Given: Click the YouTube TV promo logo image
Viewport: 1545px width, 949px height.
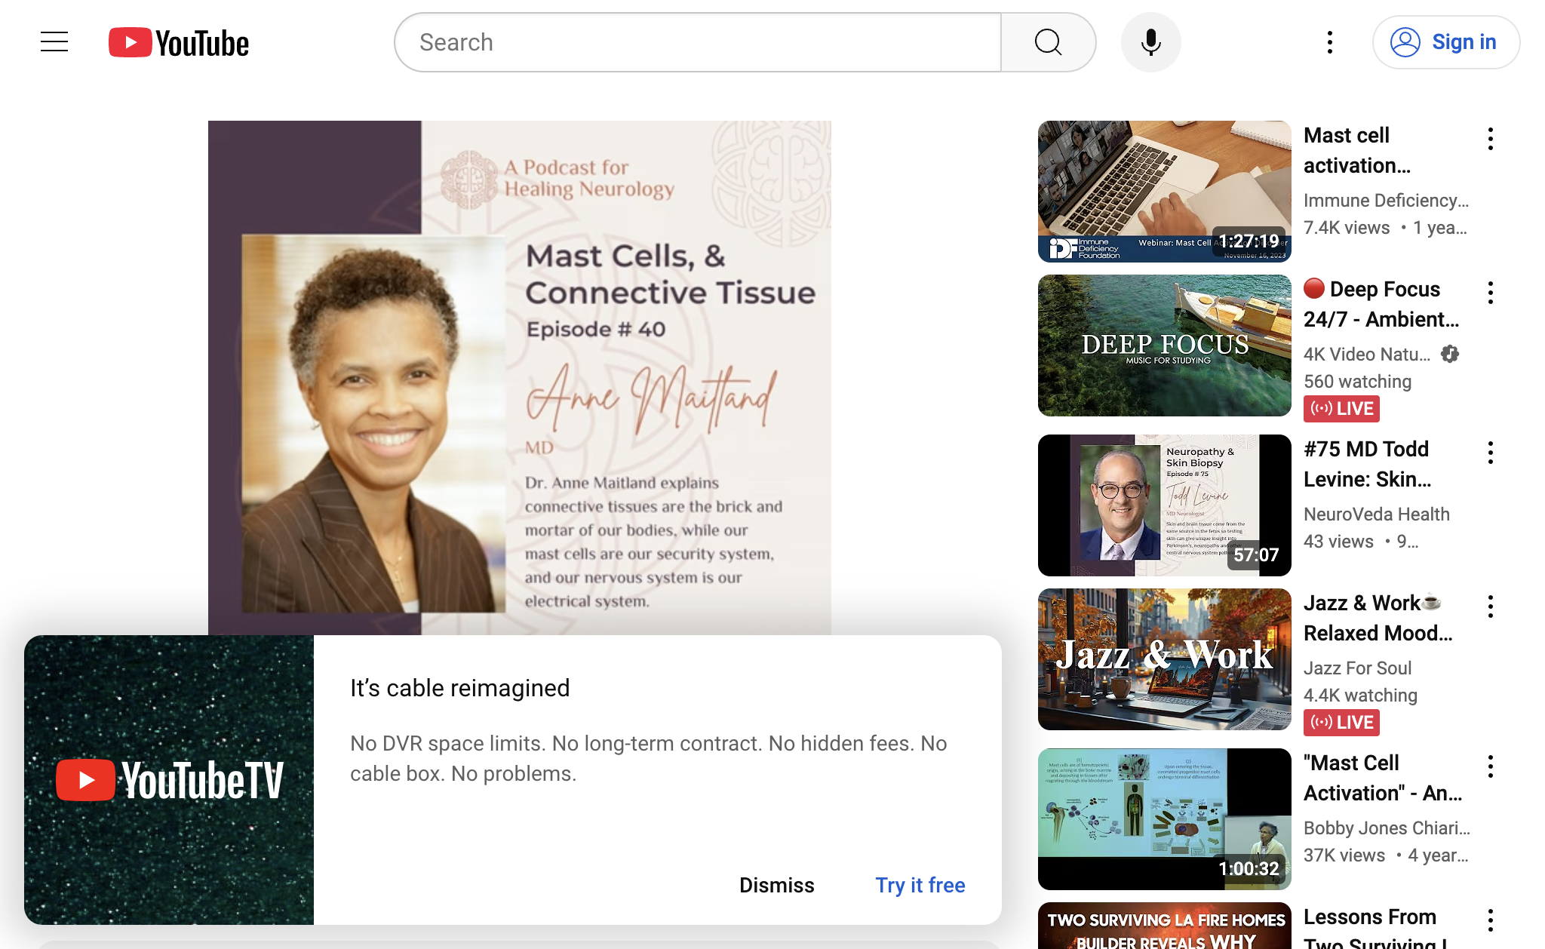Looking at the screenshot, I should (x=169, y=780).
